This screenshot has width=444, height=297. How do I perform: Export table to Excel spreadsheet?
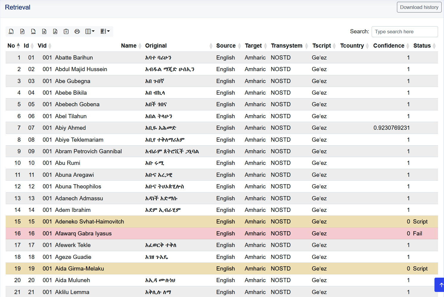point(44,32)
